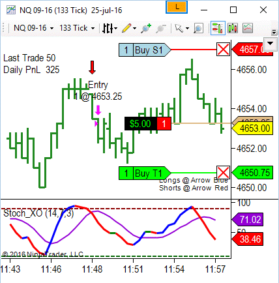Select the Buy S1 order label
The width and height of the screenshot is (279, 283).
tap(145, 50)
